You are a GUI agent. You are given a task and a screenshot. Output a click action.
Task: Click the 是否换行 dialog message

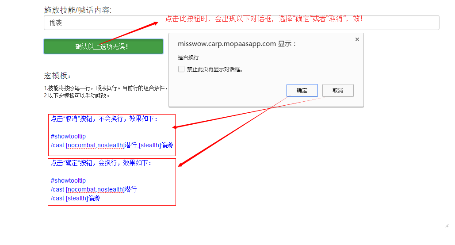pos(188,57)
